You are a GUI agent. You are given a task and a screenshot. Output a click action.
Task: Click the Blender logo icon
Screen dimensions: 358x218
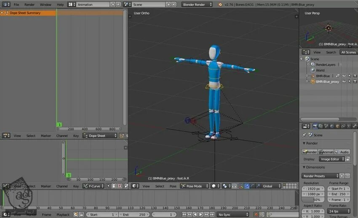(220, 4)
